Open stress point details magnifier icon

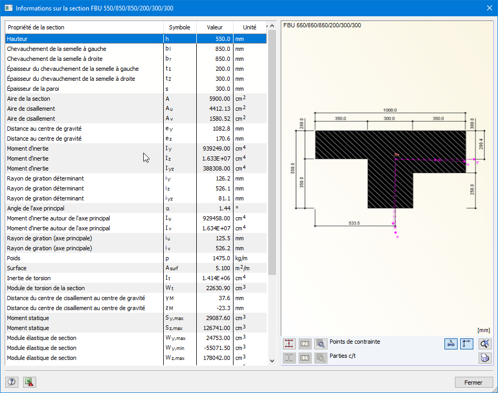click(321, 344)
